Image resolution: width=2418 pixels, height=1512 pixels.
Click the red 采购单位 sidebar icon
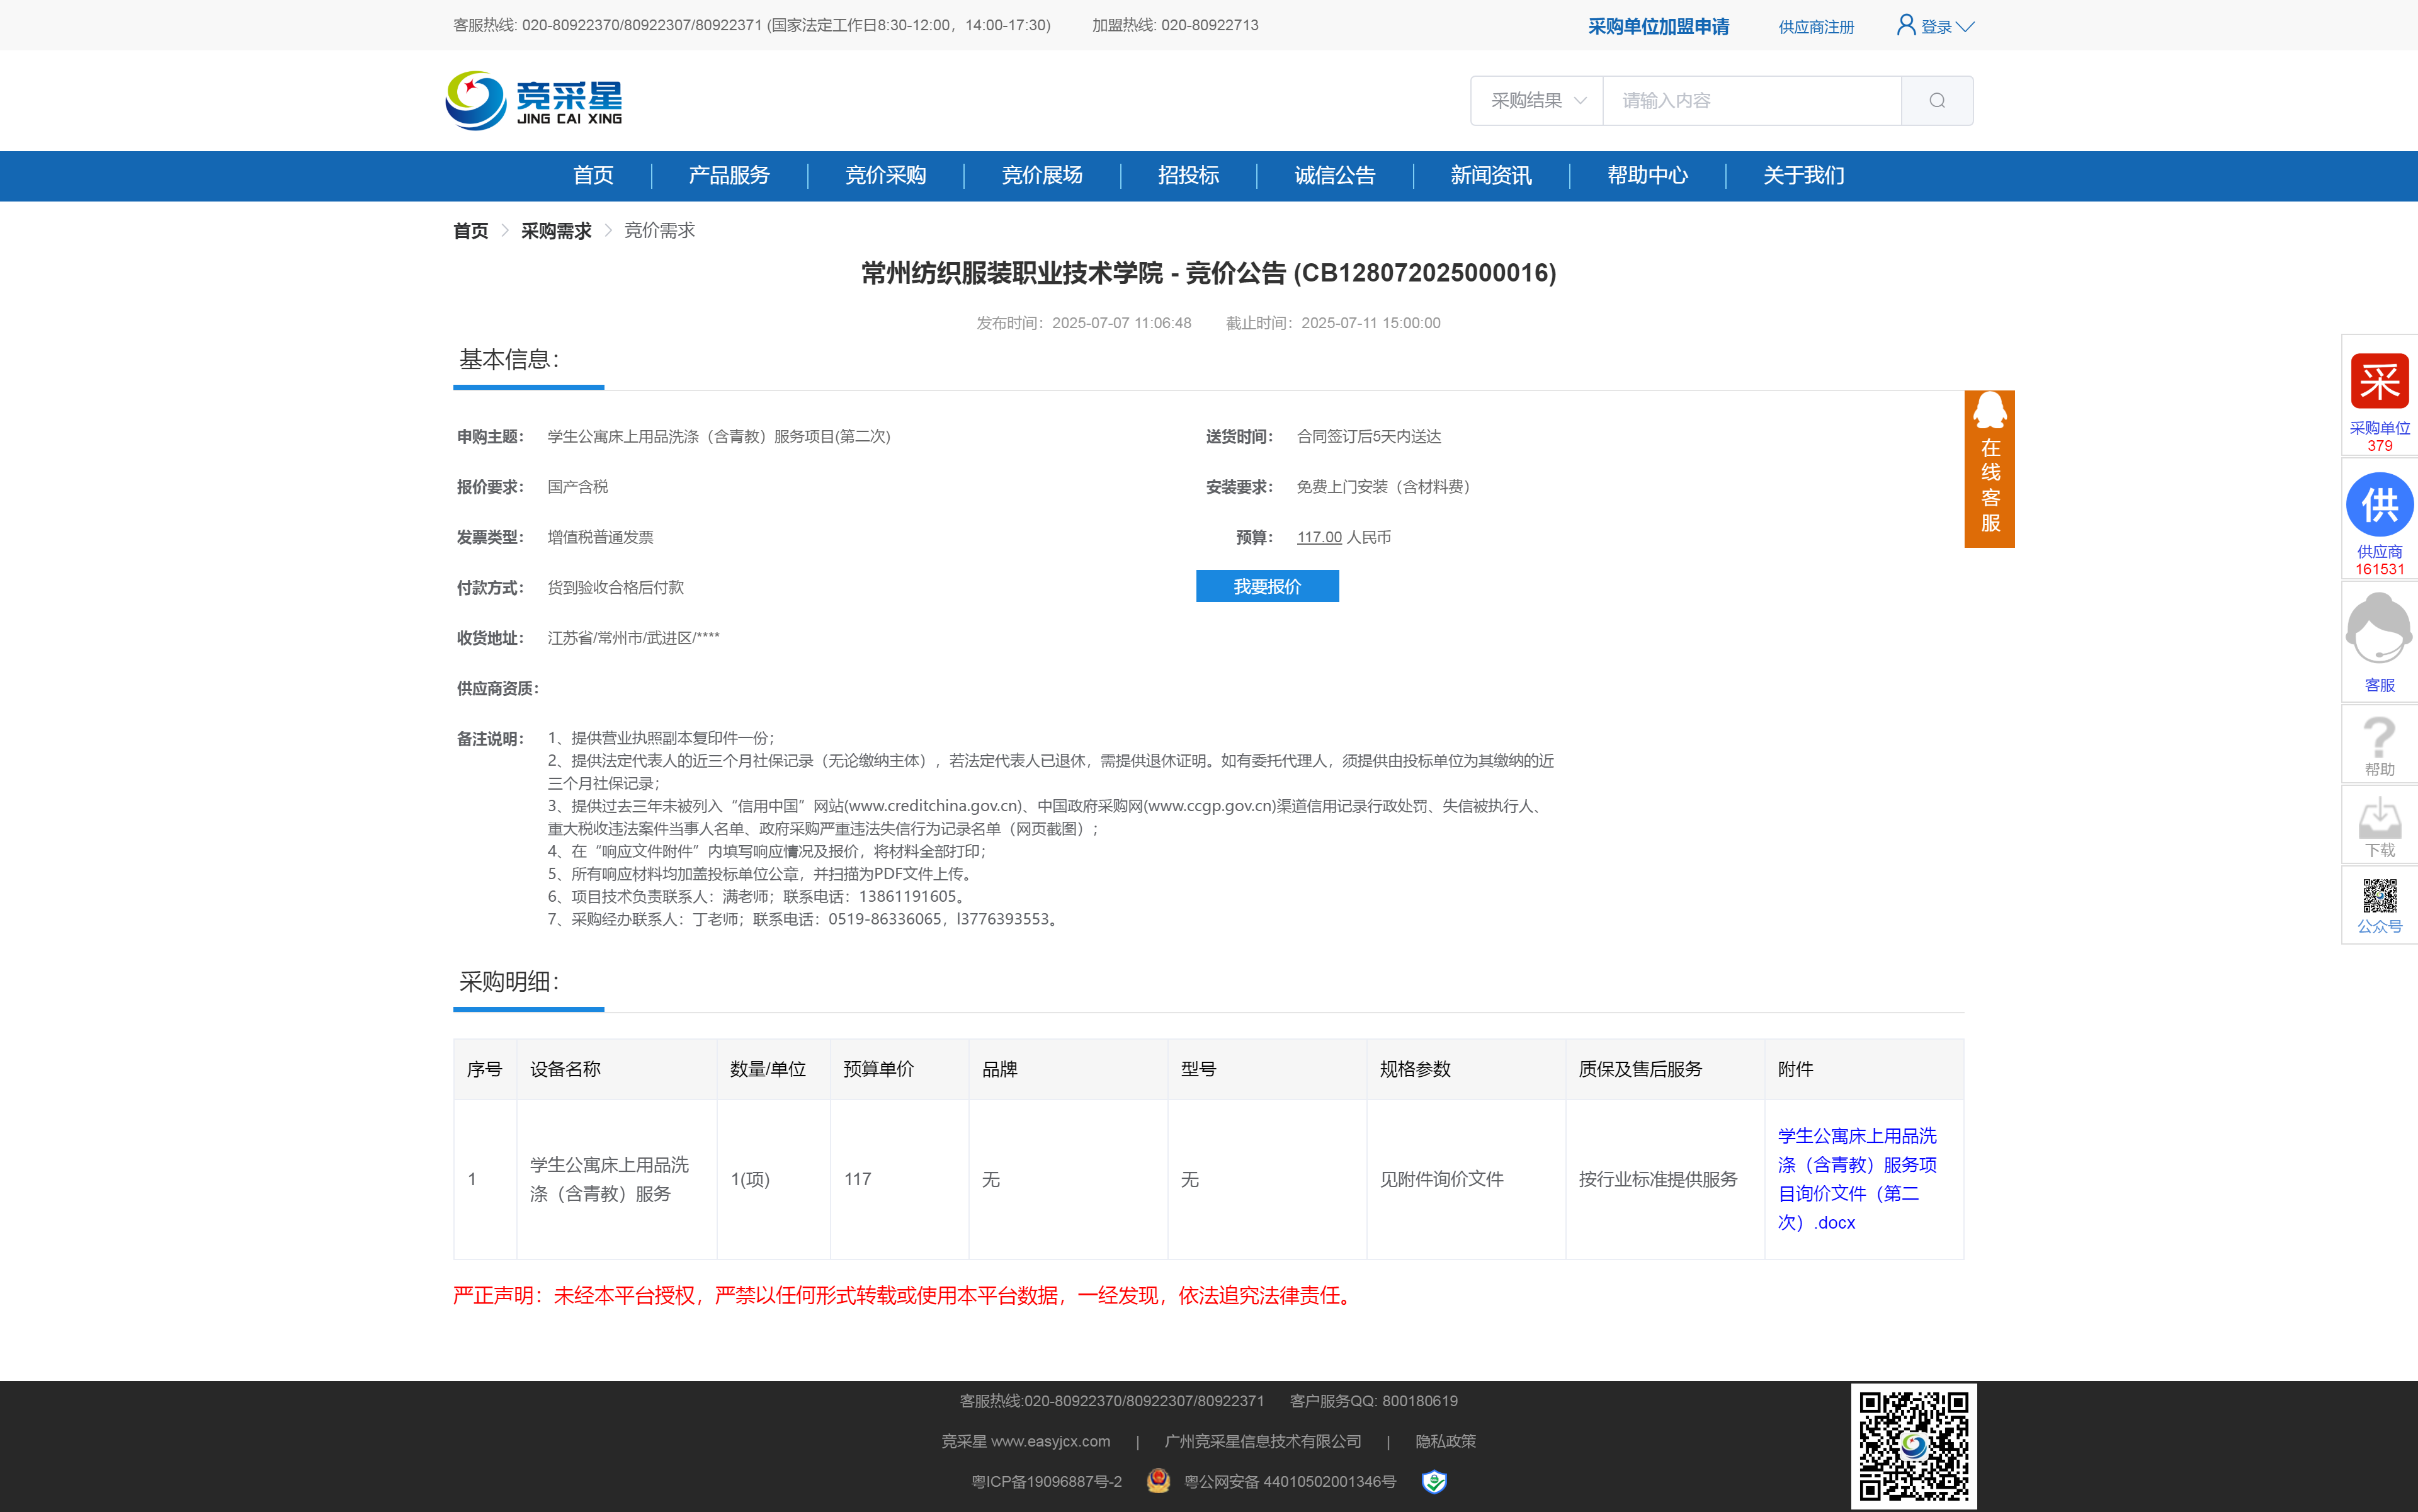click(x=2379, y=382)
